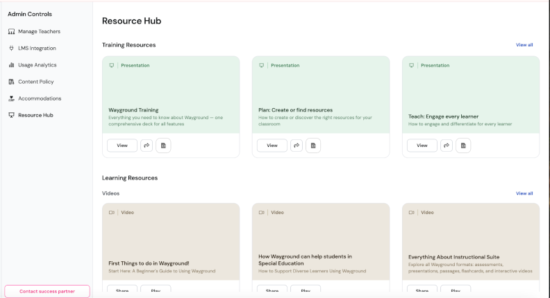The height and width of the screenshot is (298, 550).
Task: Click video icon on Instructional Suite card
Action: pos(411,213)
